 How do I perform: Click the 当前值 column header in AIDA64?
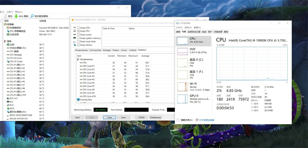pos(43,21)
